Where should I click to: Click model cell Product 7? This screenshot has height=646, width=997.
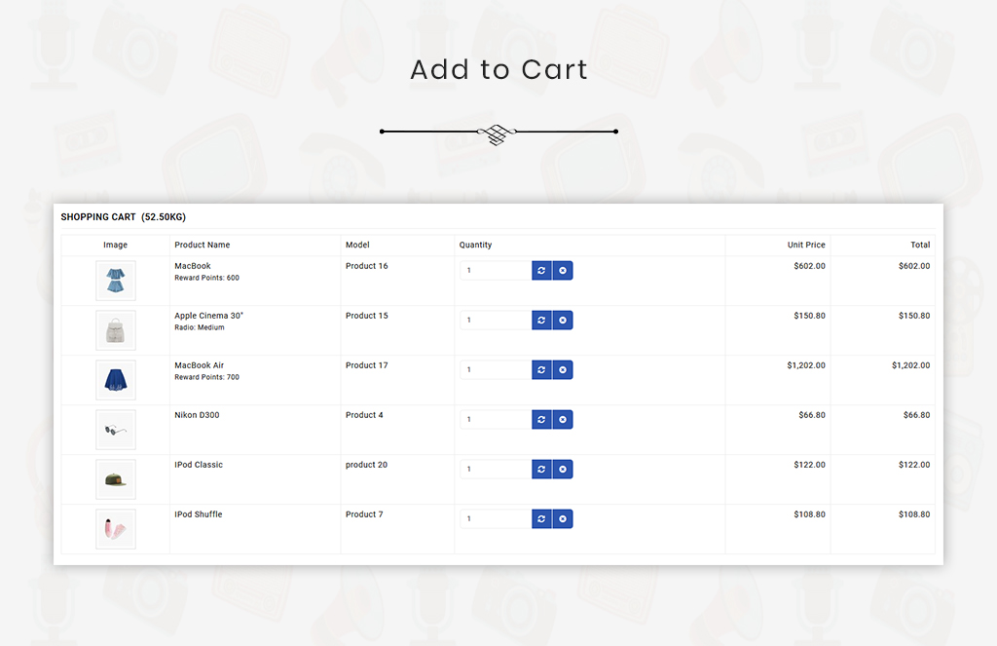point(364,514)
